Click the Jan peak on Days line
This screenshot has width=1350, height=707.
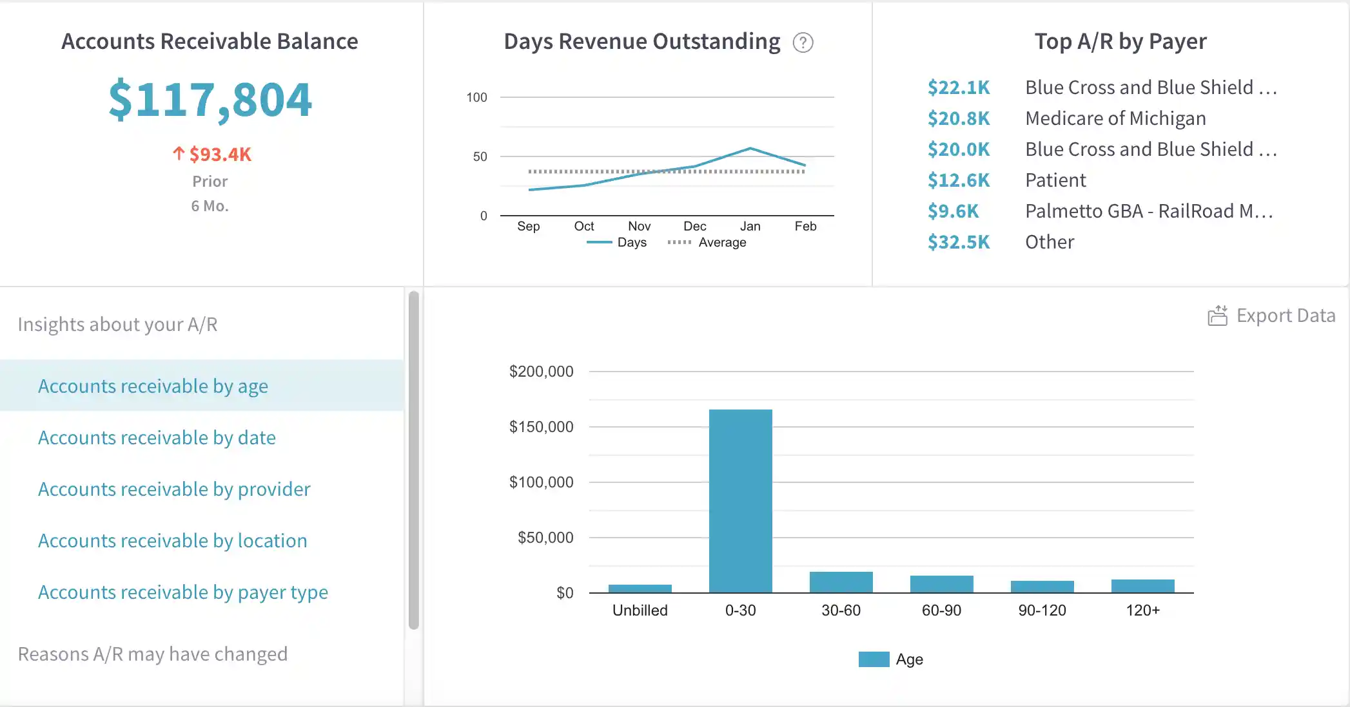(x=750, y=148)
